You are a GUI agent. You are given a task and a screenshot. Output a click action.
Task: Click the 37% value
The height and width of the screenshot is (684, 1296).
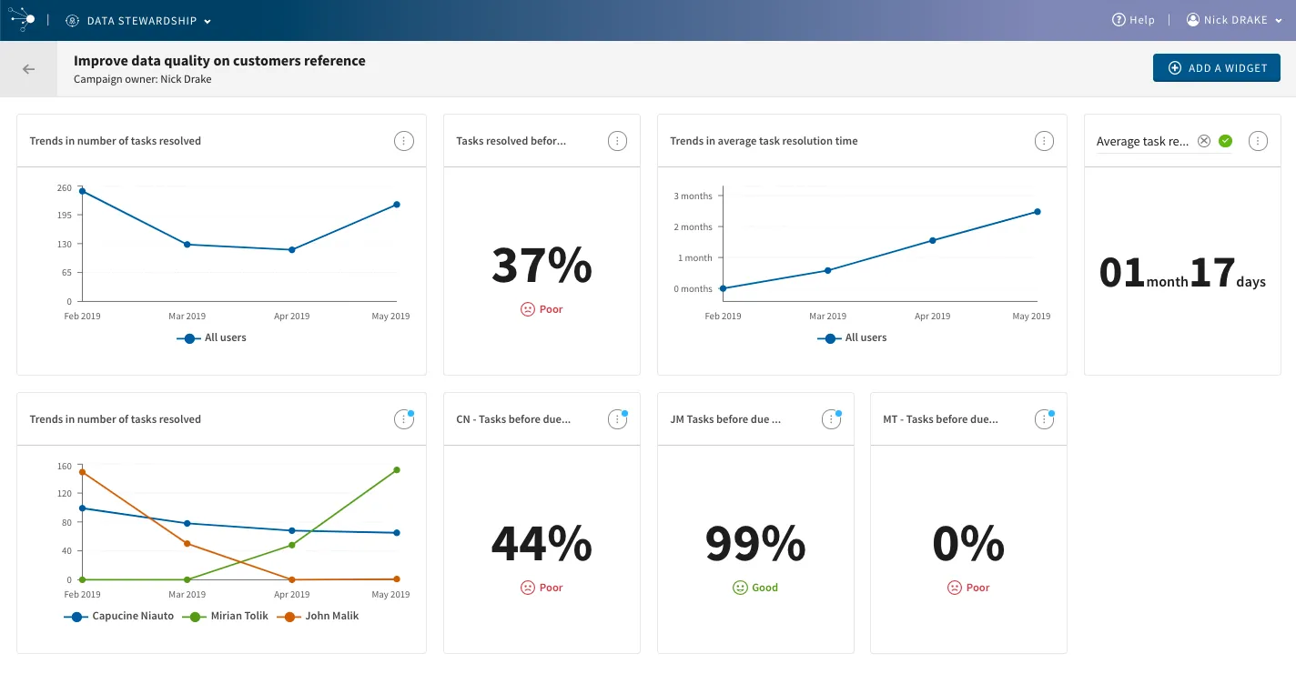[x=542, y=266]
